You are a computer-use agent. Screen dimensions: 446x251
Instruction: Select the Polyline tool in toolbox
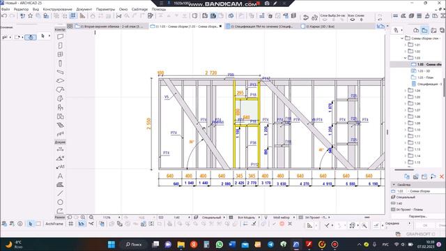pyautogui.click(x=60, y=211)
